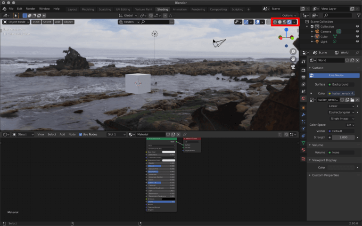362x226 pixels.
Task: Switch to the Compositing workspace tab
Action: 218,9
